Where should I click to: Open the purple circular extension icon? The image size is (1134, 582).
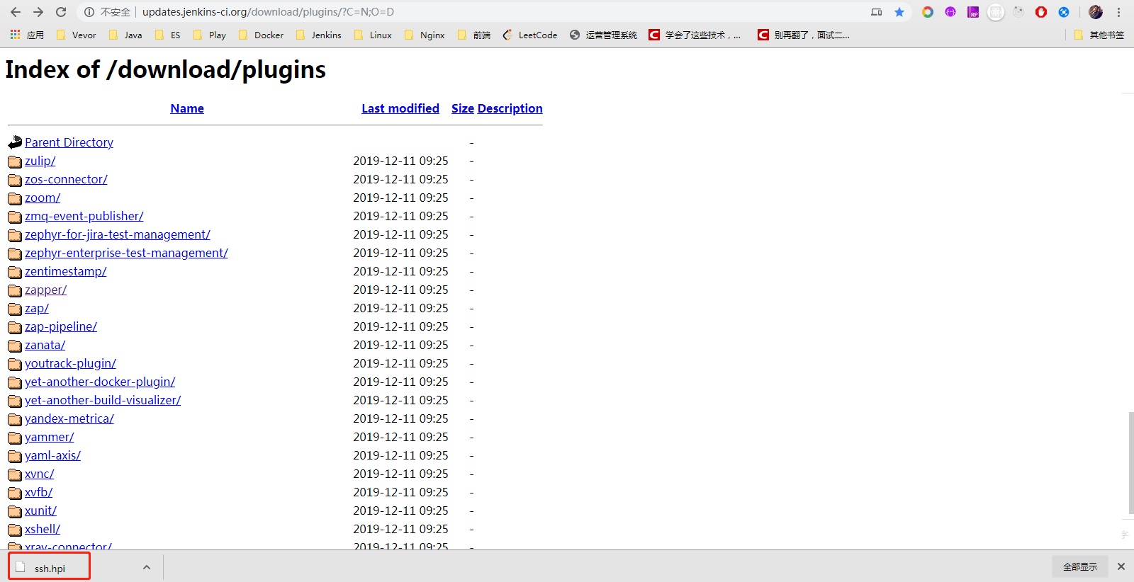950,12
